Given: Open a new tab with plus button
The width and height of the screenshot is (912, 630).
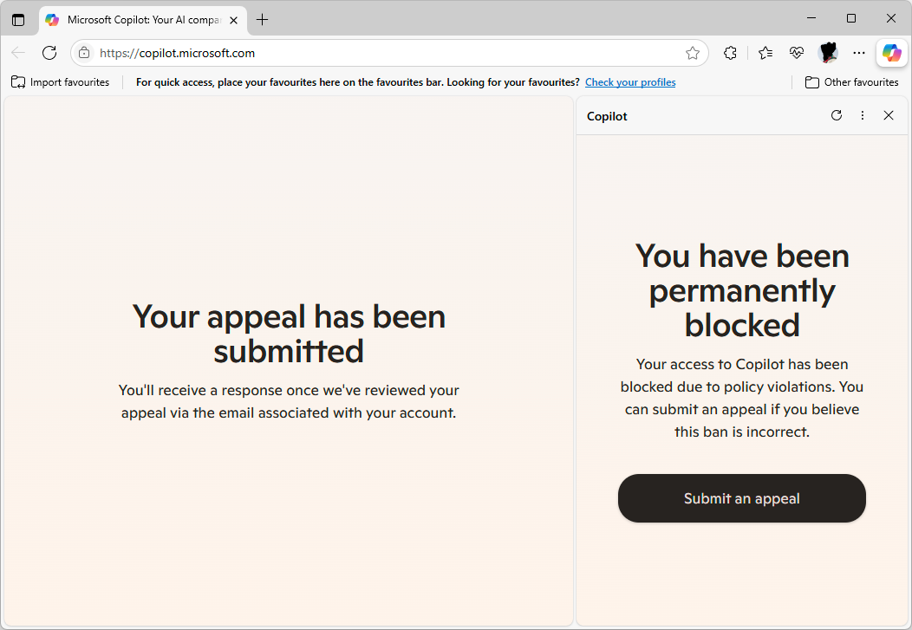Looking at the screenshot, I should pyautogui.click(x=263, y=20).
